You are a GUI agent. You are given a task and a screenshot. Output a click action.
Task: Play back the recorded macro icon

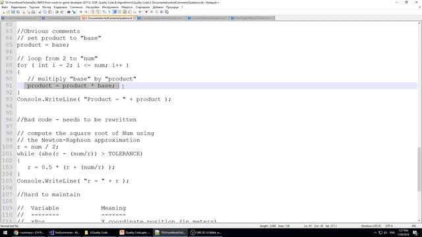pyautogui.click(x=157, y=12)
